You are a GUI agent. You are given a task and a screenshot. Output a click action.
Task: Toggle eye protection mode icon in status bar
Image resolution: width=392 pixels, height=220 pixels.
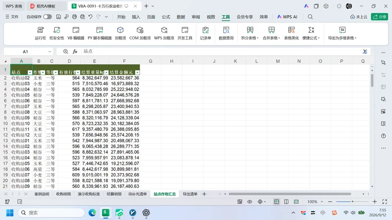pos(249,201)
